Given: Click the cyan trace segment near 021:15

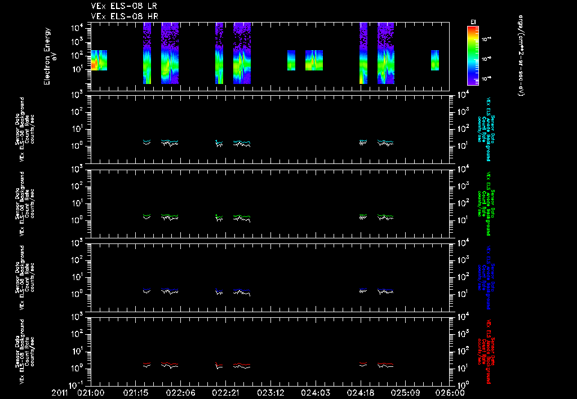Looking at the screenshot, I should pos(147,141).
